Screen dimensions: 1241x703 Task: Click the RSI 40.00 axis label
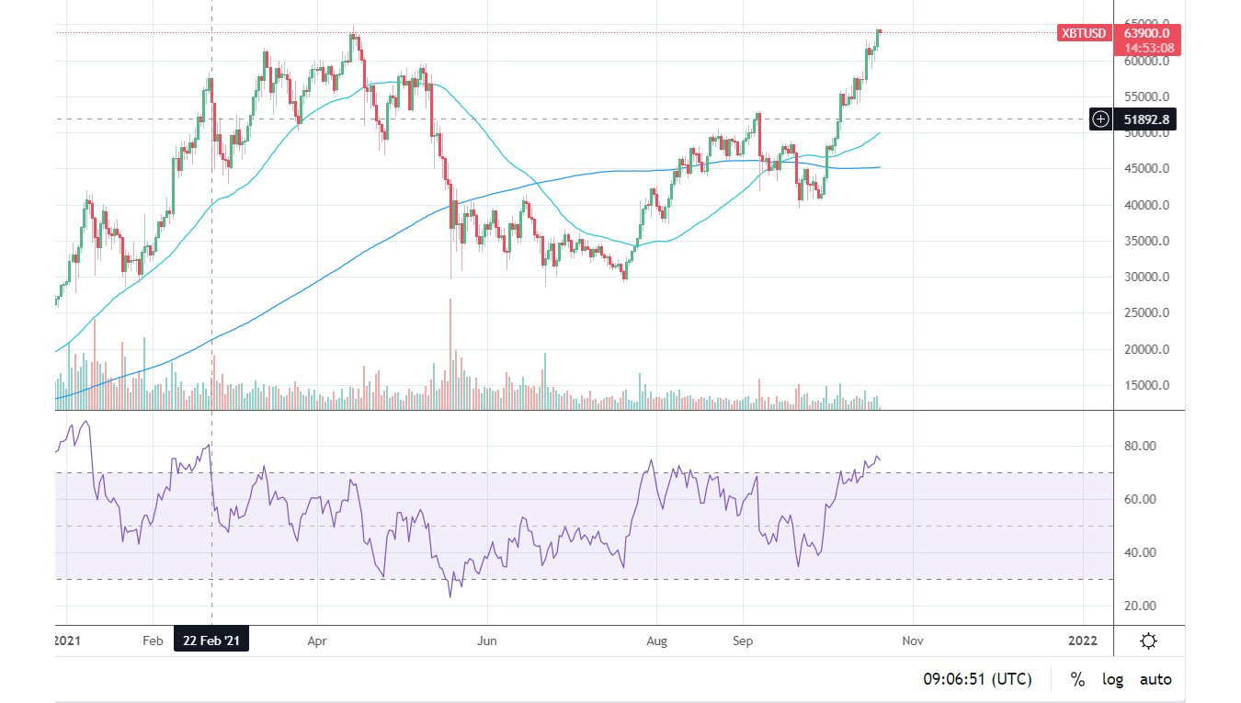coord(1141,552)
